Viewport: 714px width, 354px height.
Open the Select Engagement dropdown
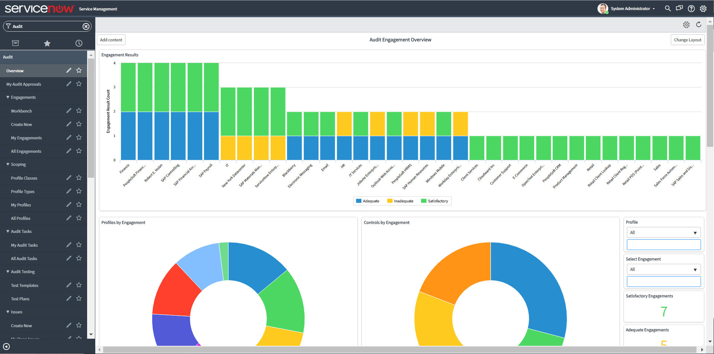point(663,269)
